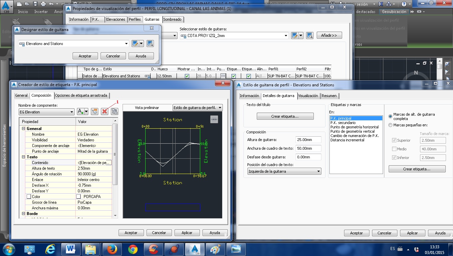Click the Print icon in quick access toolbar
Viewport: 453px width, 256px height.
click(43, 4)
